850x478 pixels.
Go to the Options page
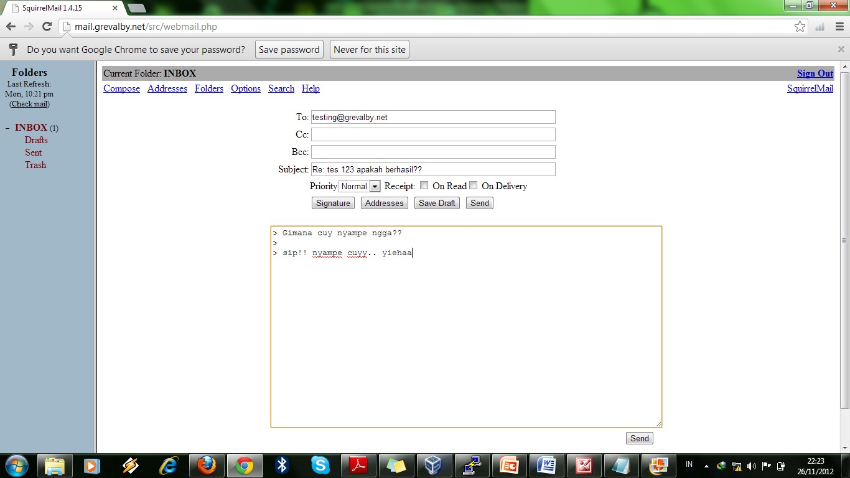[245, 88]
